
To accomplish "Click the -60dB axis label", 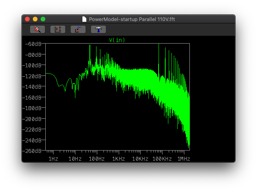I will point(33,44).
